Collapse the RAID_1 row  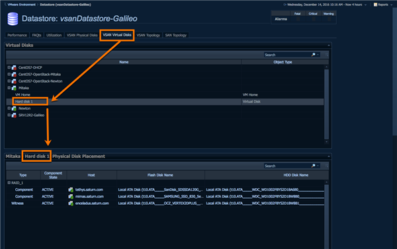pyautogui.click(x=9, y=182)
